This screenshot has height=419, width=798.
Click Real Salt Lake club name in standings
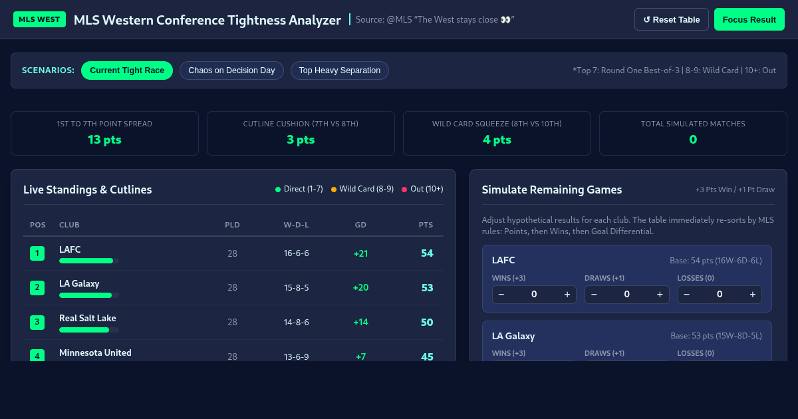pyautogui.click(x=88, y=319)
